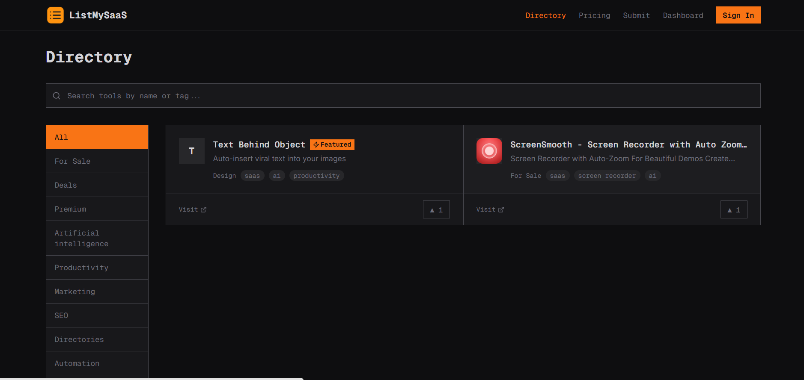Select the For Sale sidebar category

pos(97,161)
